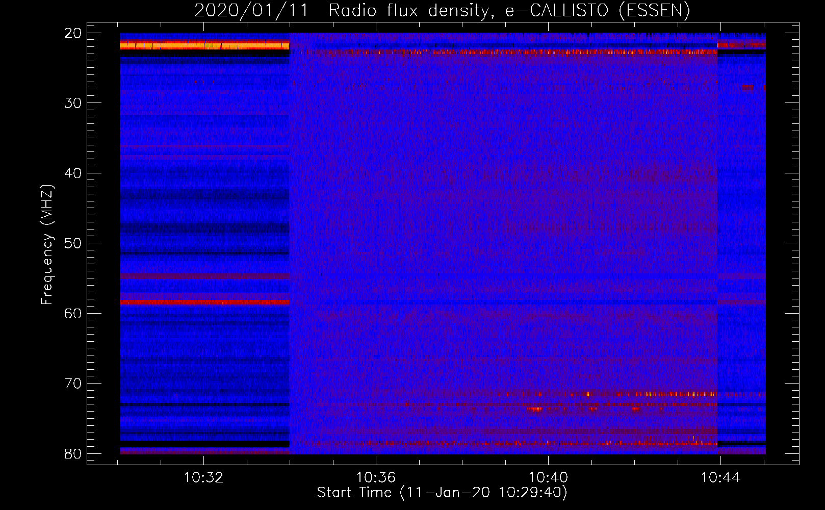
Task: Click the 'Frequency (MHZ)' axis label
Action: (x=47, y=245)
